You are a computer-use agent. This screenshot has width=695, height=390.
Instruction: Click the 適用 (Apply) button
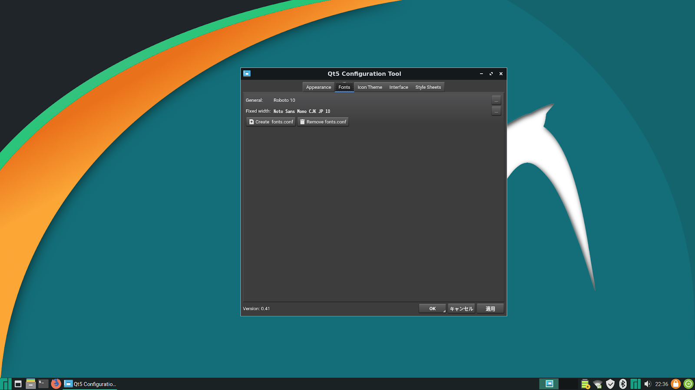pos(490,309)
